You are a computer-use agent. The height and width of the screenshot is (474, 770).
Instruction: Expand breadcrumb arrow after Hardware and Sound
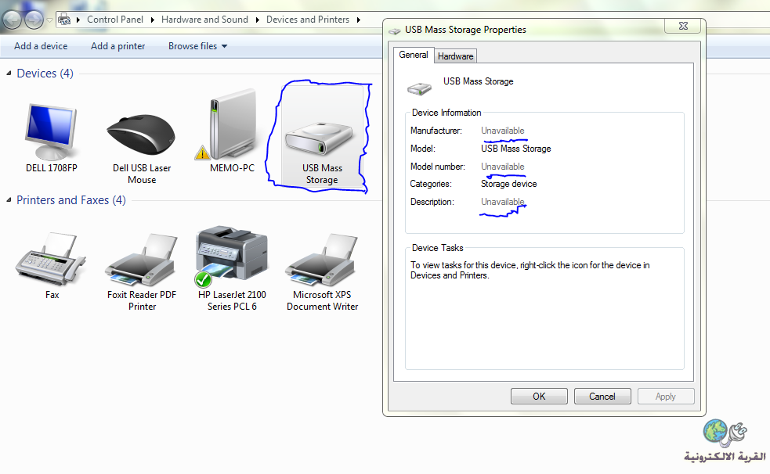point(258,20)
